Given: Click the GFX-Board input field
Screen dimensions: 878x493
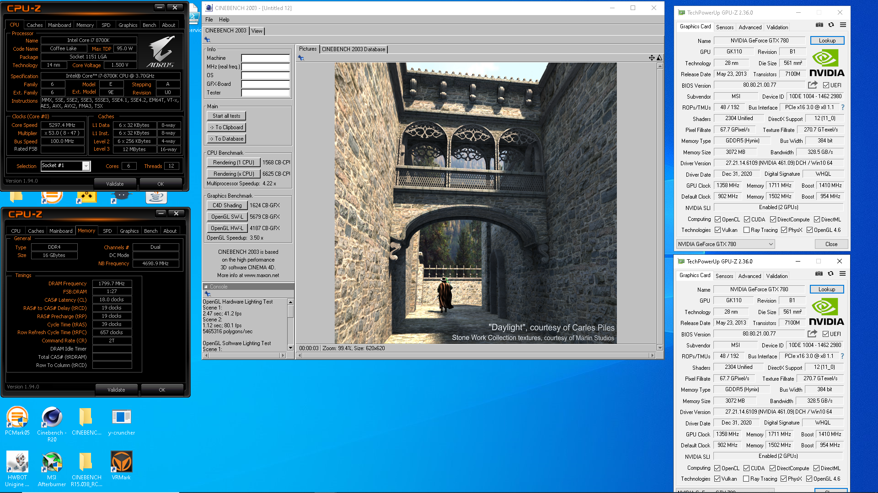Looking at the screenshot, I should 265,84.
